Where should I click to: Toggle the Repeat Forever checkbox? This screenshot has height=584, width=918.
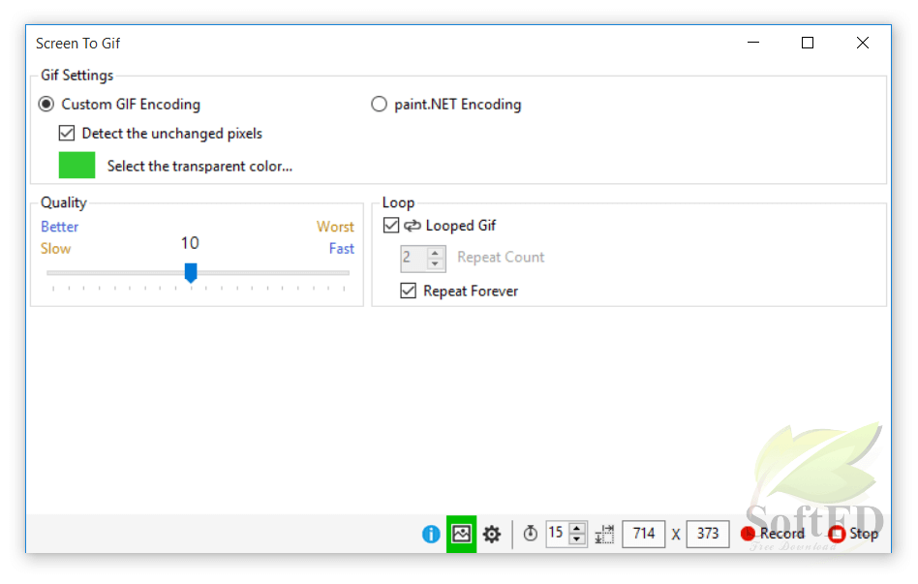[408, 291]
